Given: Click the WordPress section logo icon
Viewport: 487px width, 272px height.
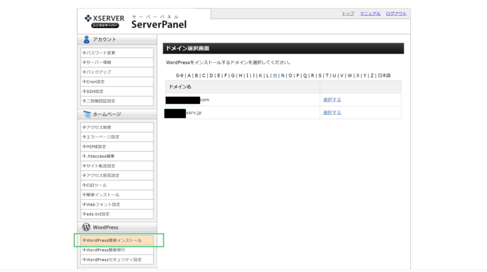Looking at the screenshot, I should click(87, 227).
